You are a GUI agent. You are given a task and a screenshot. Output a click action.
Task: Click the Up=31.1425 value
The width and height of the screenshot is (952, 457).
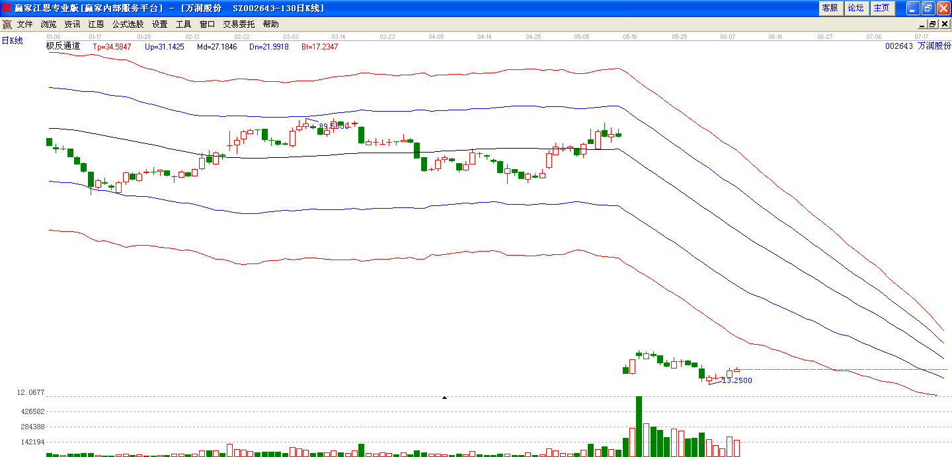click(x=165, y=47)
